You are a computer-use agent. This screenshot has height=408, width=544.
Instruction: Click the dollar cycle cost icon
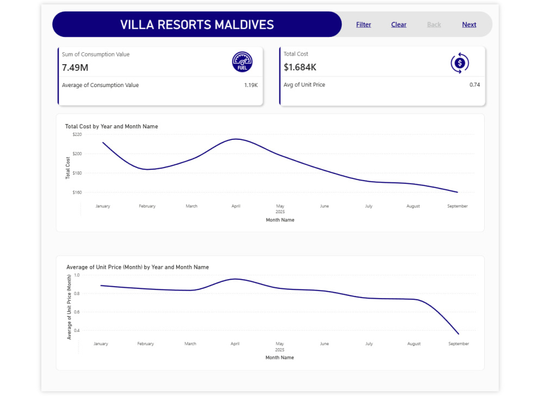(x=460, y=63)
